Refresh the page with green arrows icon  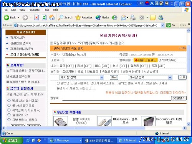coord(44,18)
